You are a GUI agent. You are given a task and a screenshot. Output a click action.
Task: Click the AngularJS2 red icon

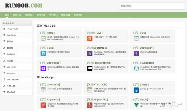(x=90, y=105)
